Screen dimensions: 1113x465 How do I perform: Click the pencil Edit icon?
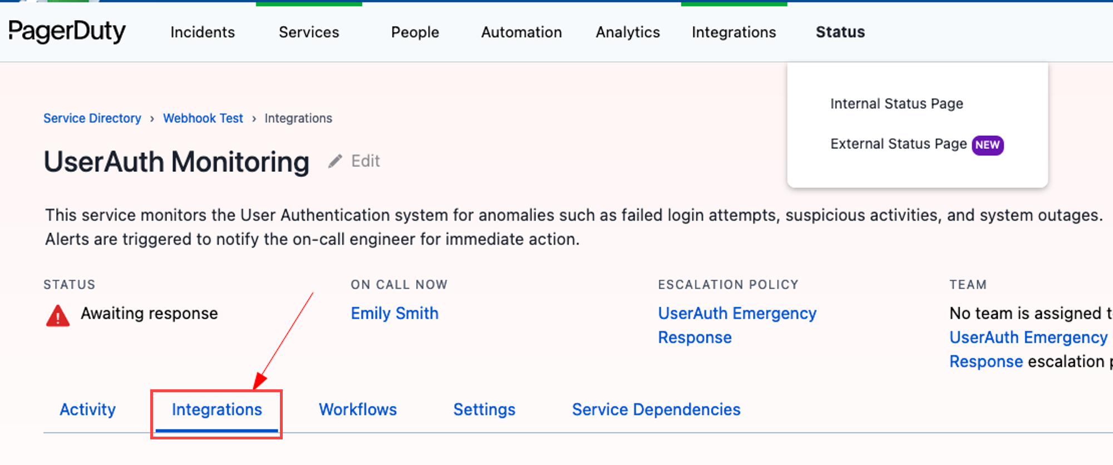[335, 161]
